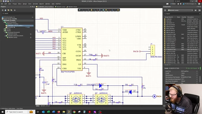This screenshot has height=114, width=202.
Task: Open the settings gear beside the Home icon
Action: [x=181, y=4]
